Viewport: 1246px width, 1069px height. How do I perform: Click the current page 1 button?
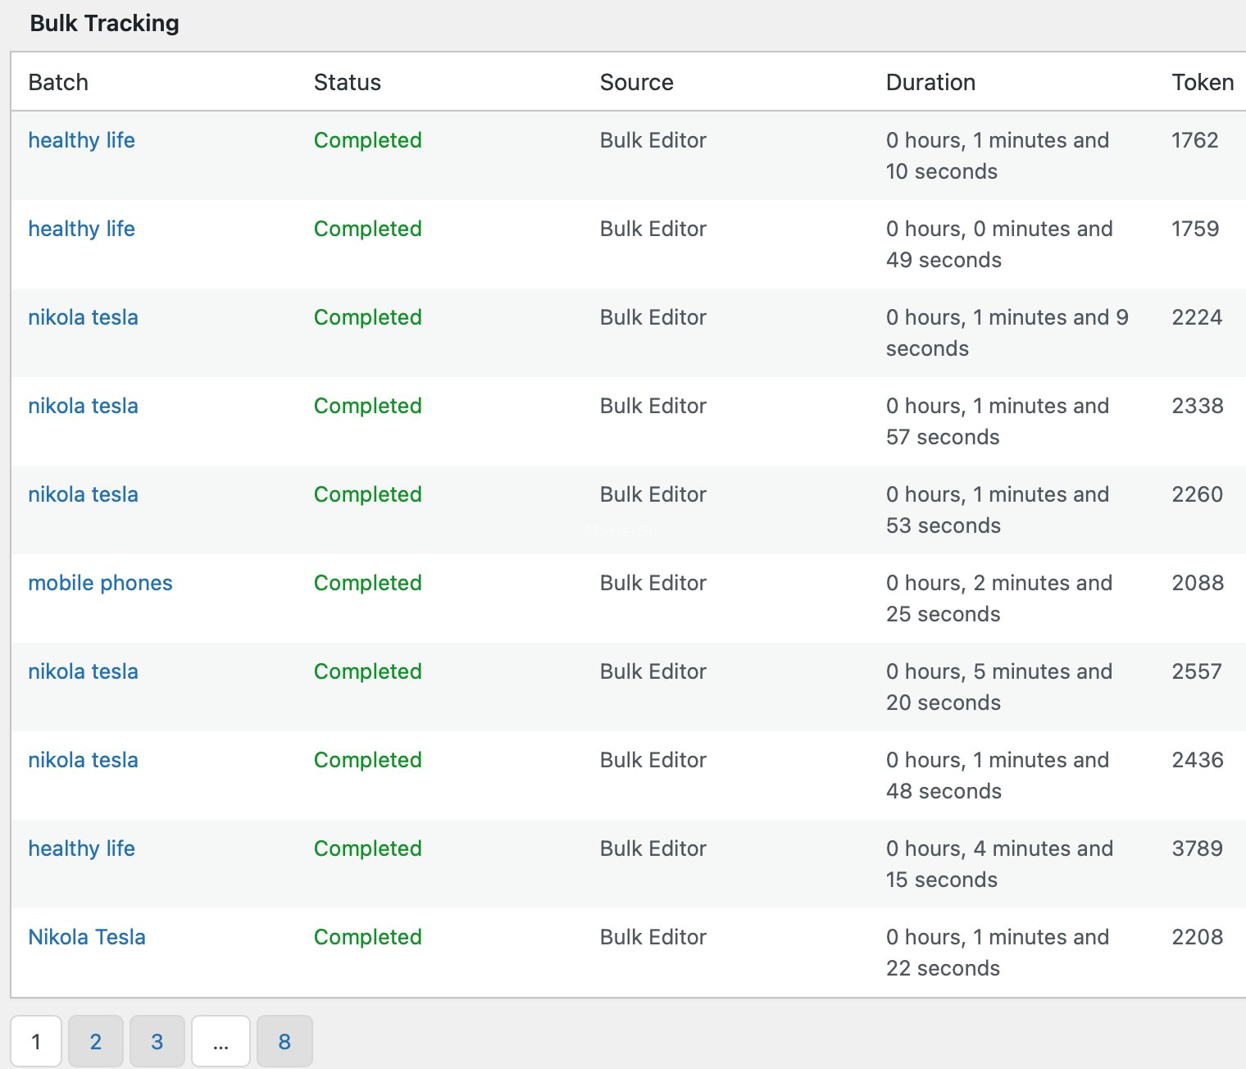coord(36,1041)
